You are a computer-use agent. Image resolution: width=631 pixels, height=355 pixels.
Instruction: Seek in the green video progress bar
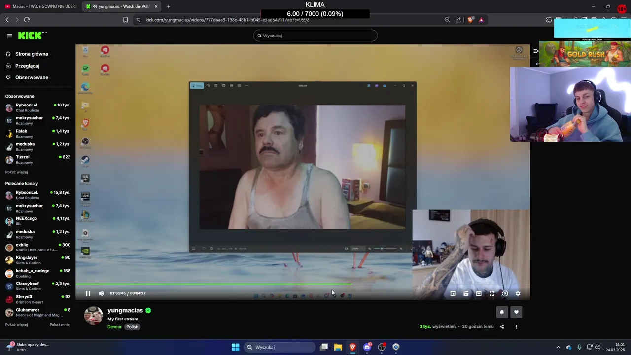pyautogui.click(x=302, y=284)
